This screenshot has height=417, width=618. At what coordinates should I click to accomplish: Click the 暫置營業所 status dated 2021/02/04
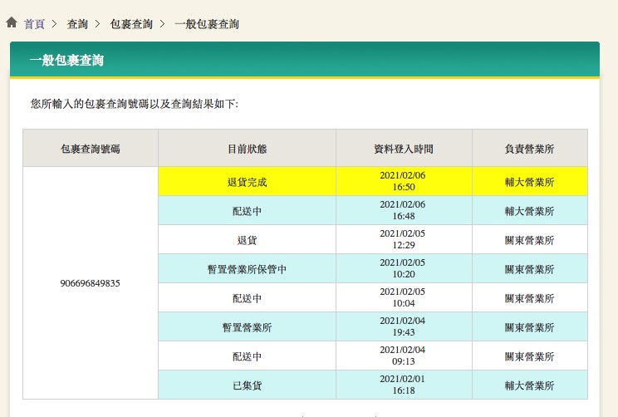click(x=248, y=327)
